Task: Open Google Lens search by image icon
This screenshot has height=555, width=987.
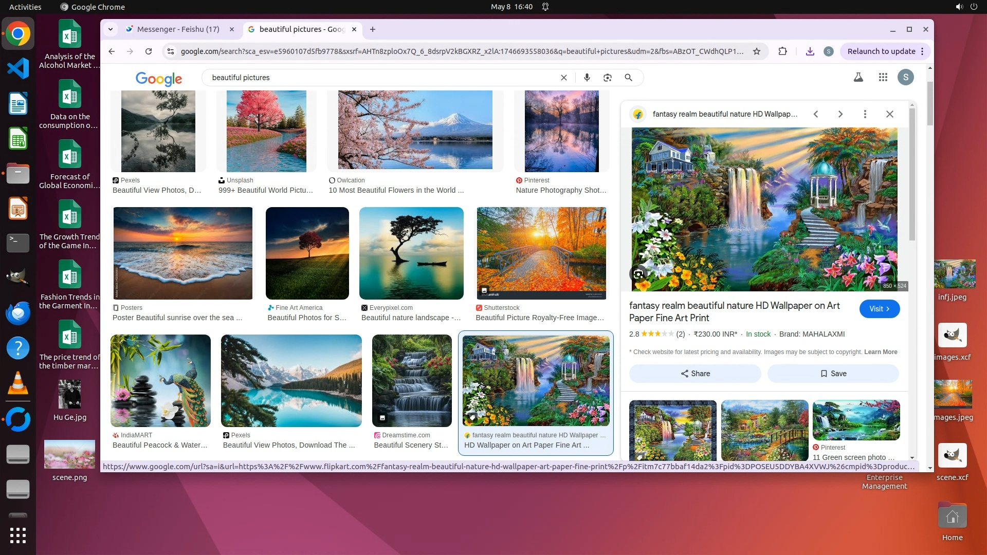Action: [607, 78]
